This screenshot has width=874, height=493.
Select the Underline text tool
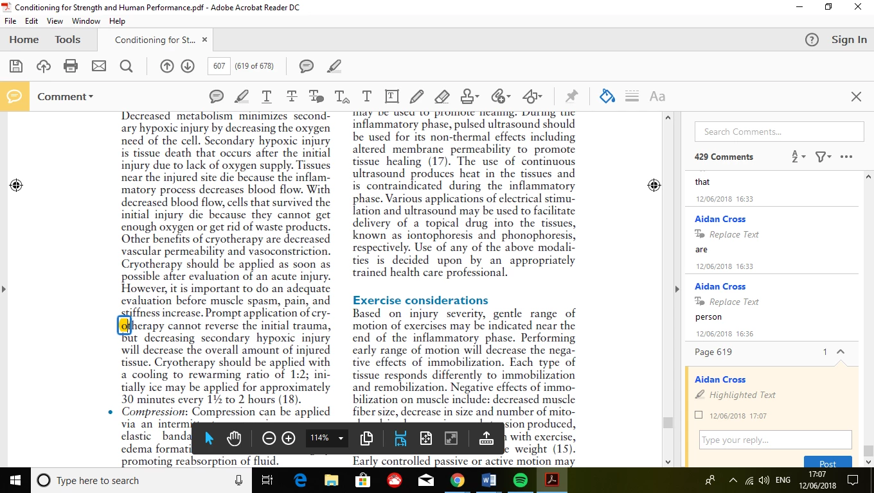tap(267, 96)
